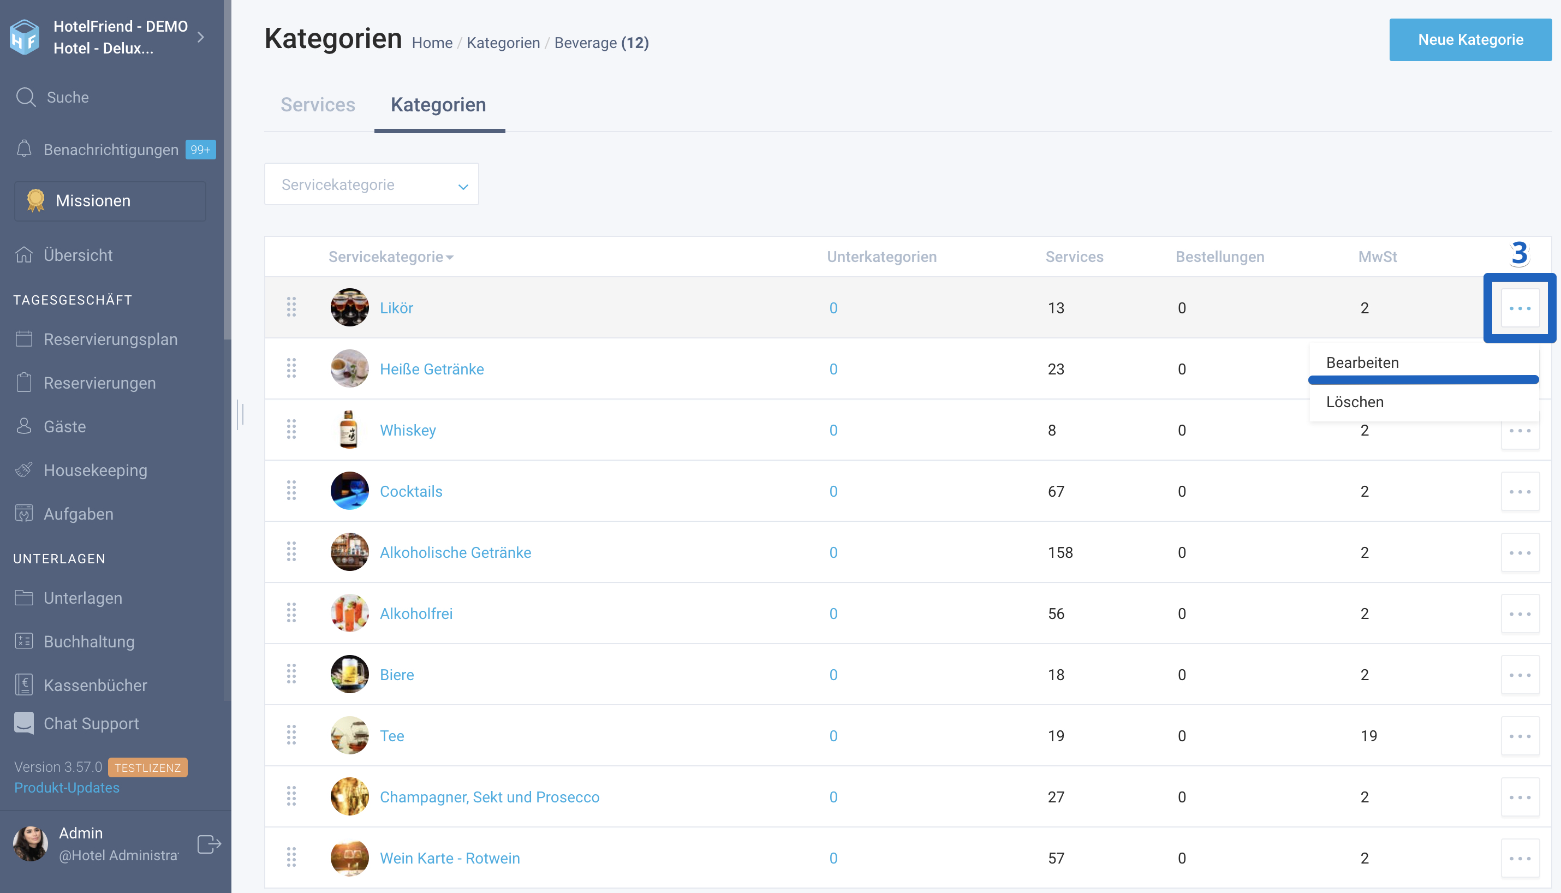Open the Suche search icon
Image resolution: width=1561 pixels, height=893 pixels.
26,97
